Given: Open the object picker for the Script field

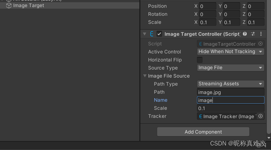Looking at the screenshot, I should click(x=260, y=44).
